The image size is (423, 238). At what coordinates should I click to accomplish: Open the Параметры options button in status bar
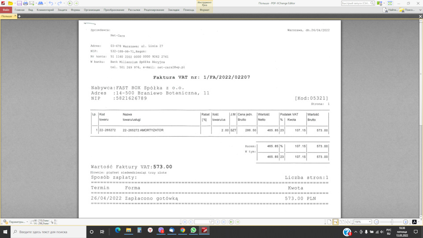click(15, 222)
